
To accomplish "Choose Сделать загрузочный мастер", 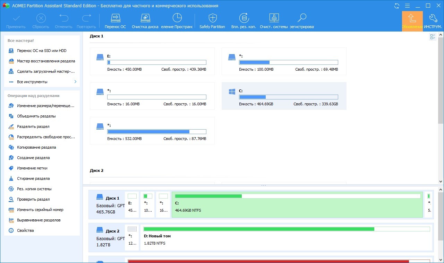I will tap(42, 71).
